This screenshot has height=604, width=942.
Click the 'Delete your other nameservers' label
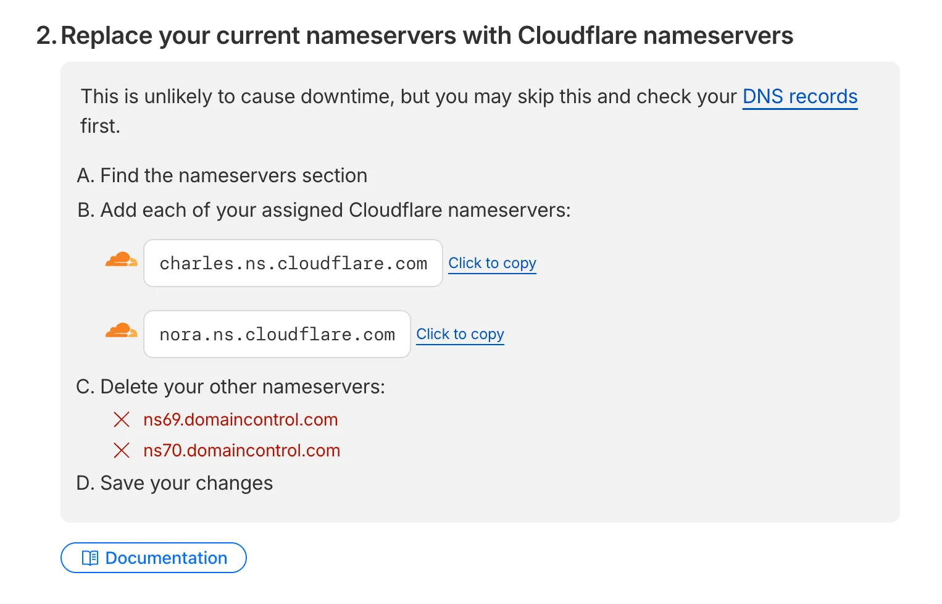point(231,387)
